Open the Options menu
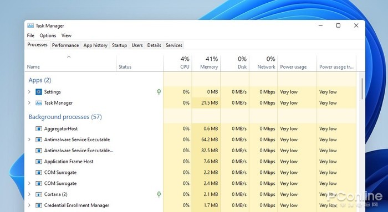Viewport: 388px width, 212px height. 48,35
